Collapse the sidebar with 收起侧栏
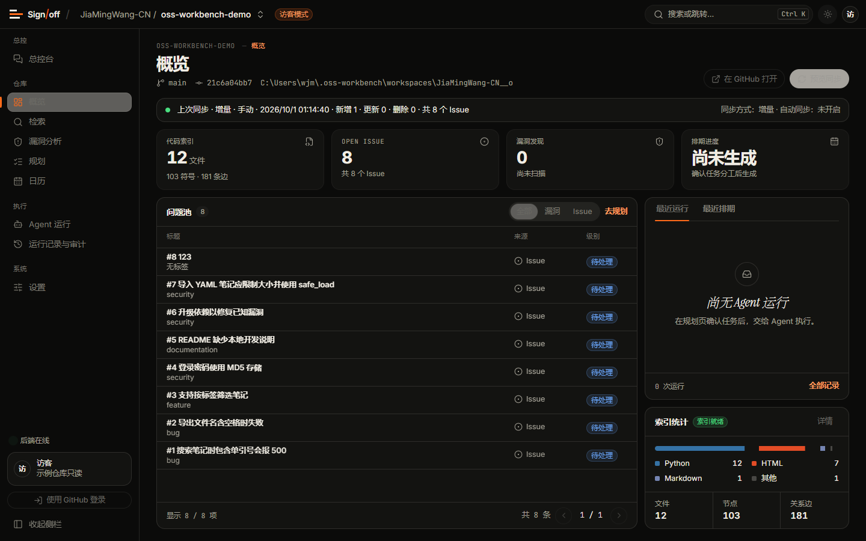The height and width of the screenshot is (541, 866). coord(69,524)
